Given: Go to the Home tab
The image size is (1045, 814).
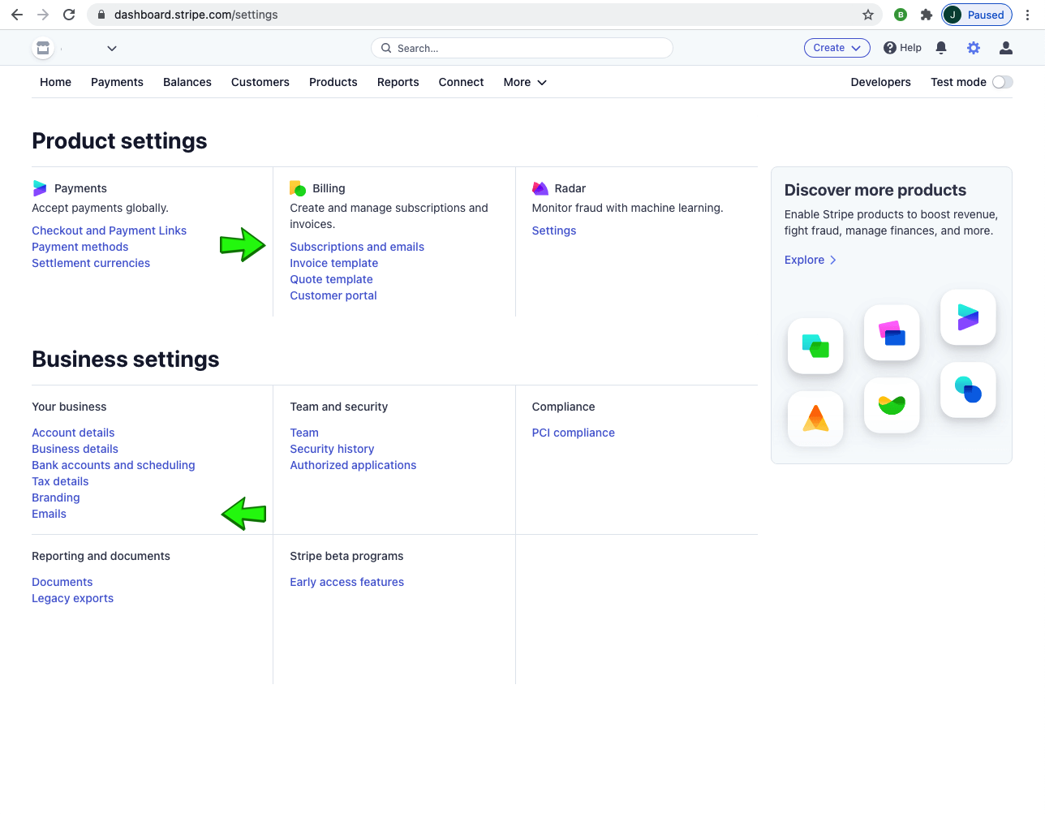Looking at the screenshot, I should [x=55, y=82].
